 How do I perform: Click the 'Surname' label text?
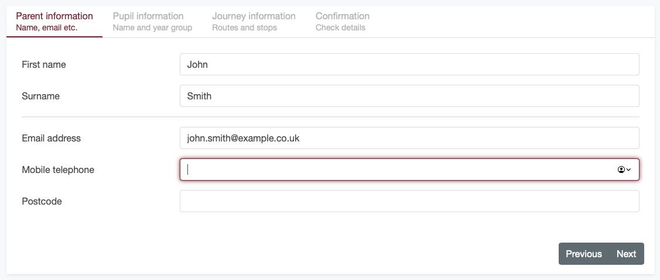pos(40,96)
